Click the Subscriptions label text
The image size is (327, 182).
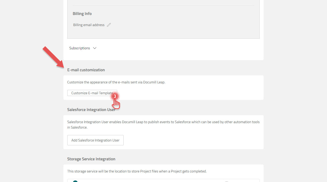[x=79, y=48]
